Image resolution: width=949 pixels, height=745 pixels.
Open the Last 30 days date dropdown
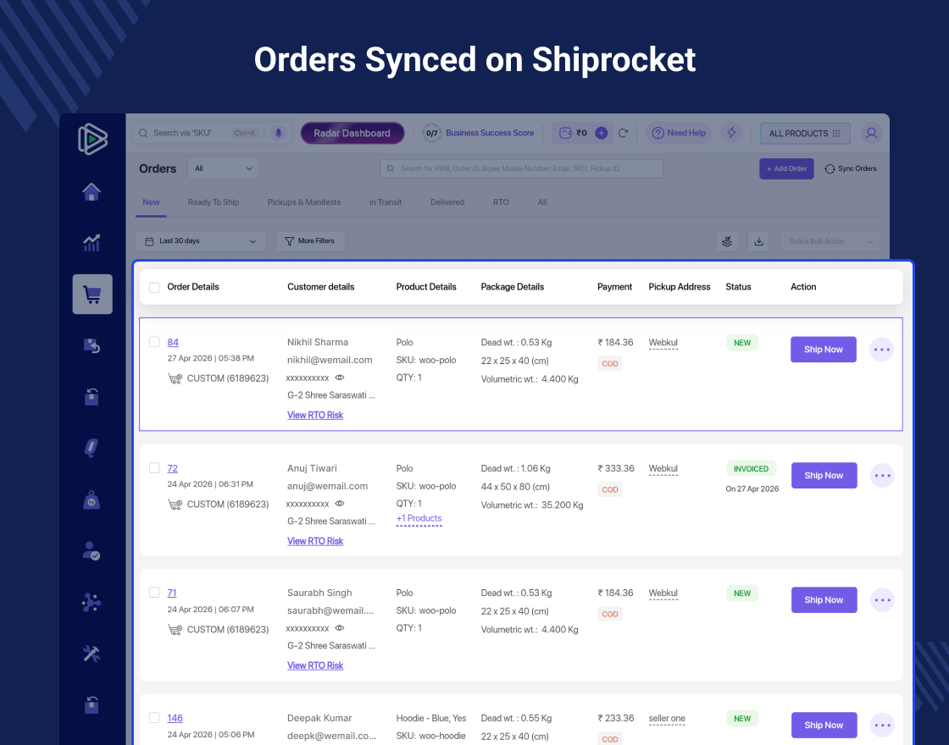(201, 241)
